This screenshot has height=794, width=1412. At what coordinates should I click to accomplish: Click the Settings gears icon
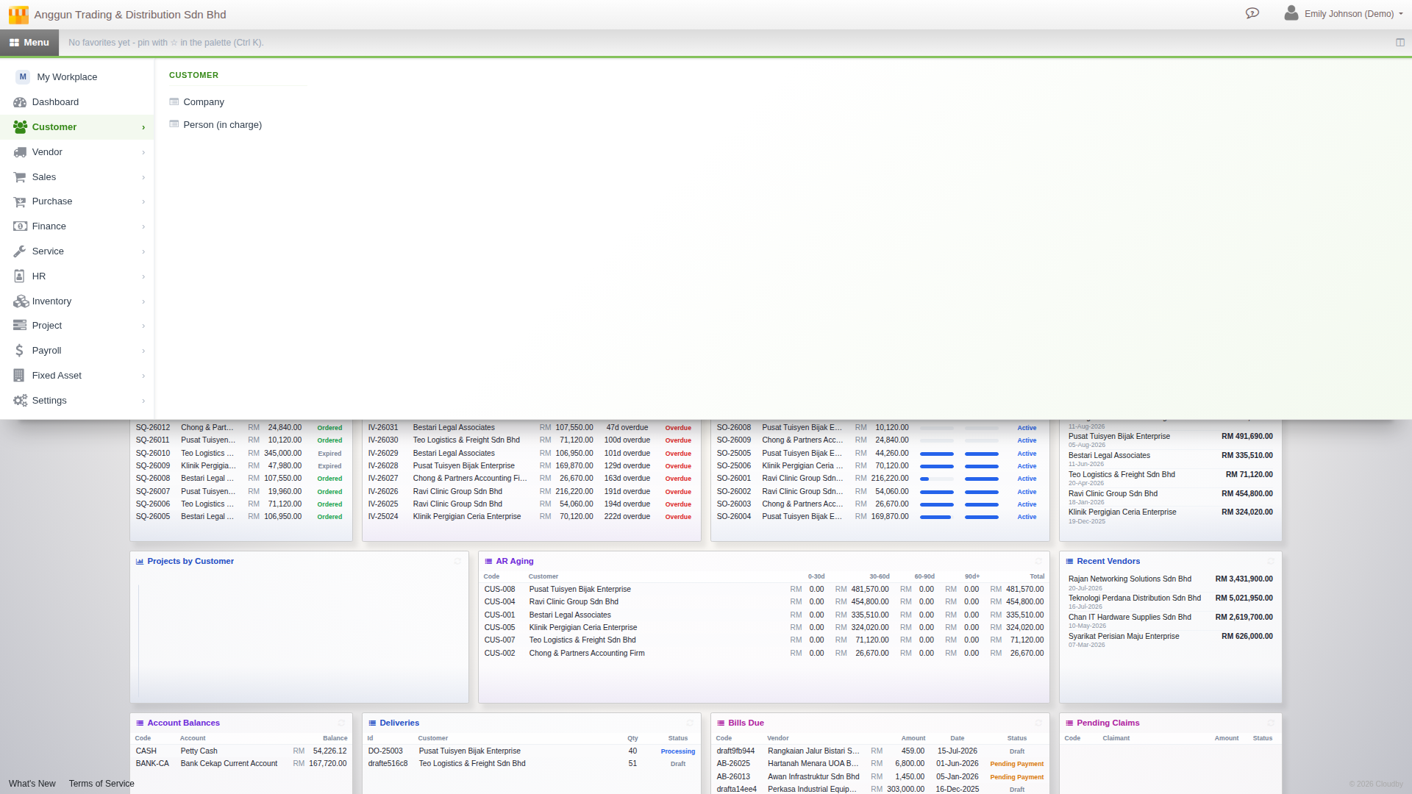(20, 401)
